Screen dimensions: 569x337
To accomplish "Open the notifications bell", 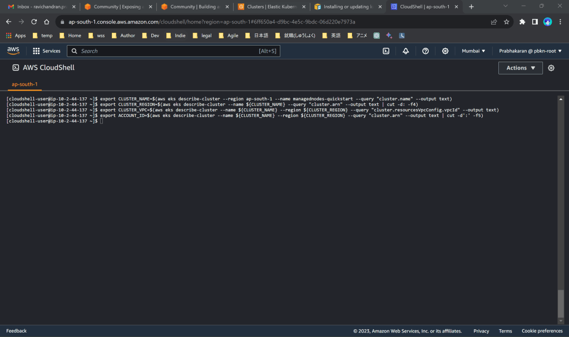I will click(405, 51).
